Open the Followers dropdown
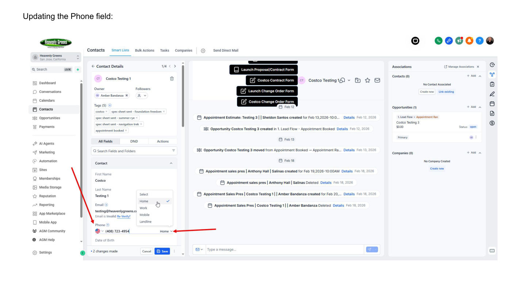 click(x=142, y=95)
